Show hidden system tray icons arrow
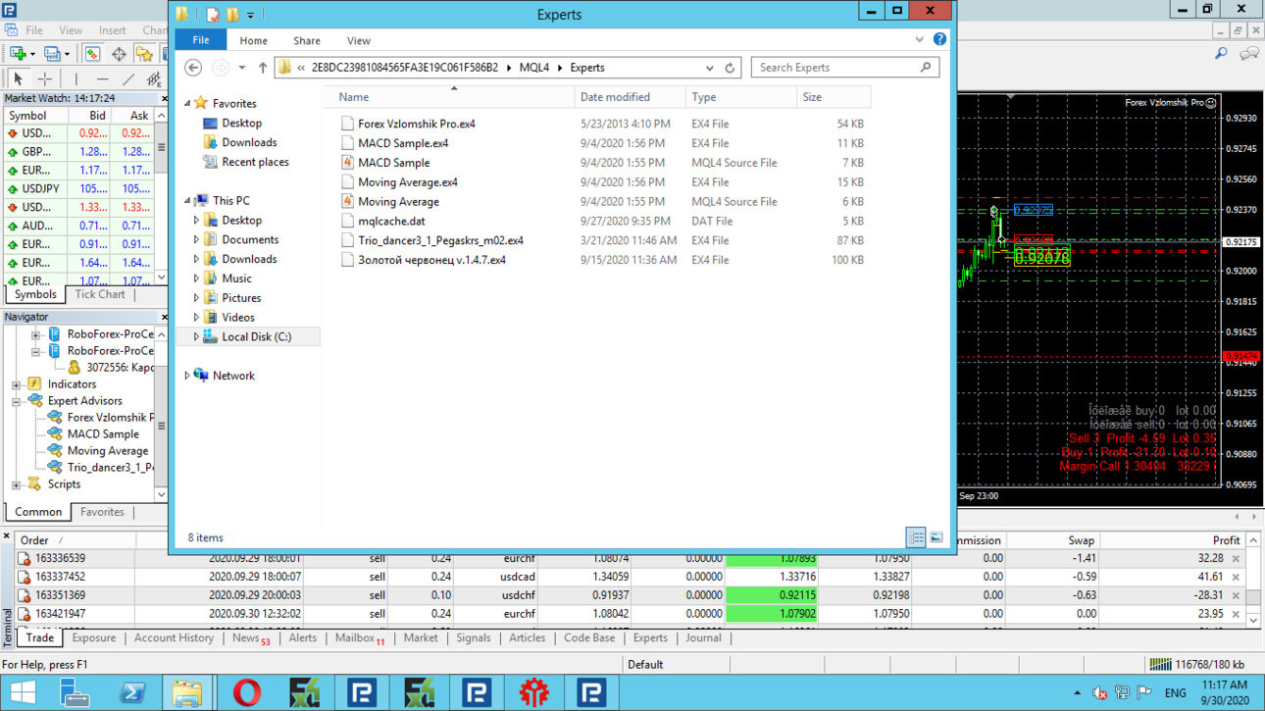The image size is (1265, 711). (x=1077, y=693)
